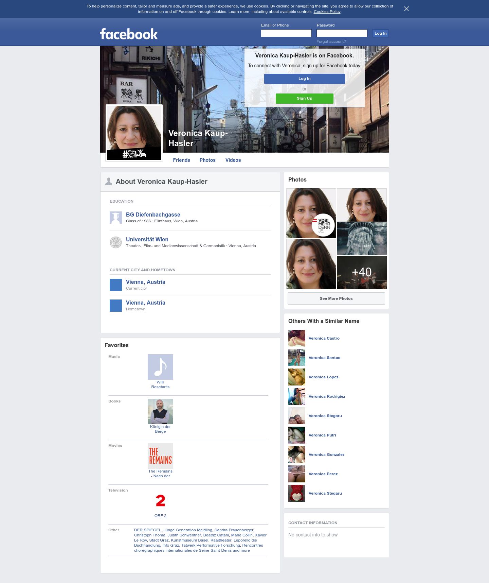Viewport: 489px width, 583px height.
Task: Open Vienna, Austria current city link
Action: (x=146, y=282)
